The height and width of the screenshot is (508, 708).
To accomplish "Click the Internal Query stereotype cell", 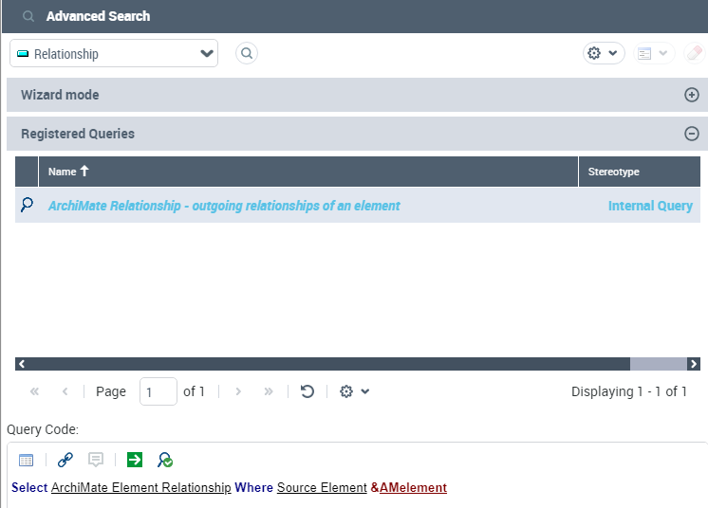I will (x=650, y=206).
